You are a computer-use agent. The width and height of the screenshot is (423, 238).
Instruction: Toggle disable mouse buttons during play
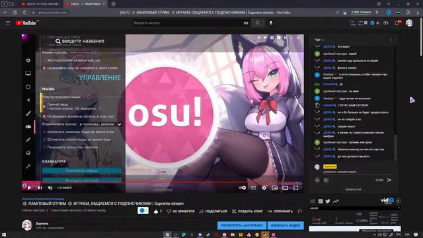[44, 139]
